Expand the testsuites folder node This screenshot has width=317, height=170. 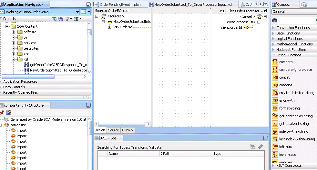click(x=13, y=48)
